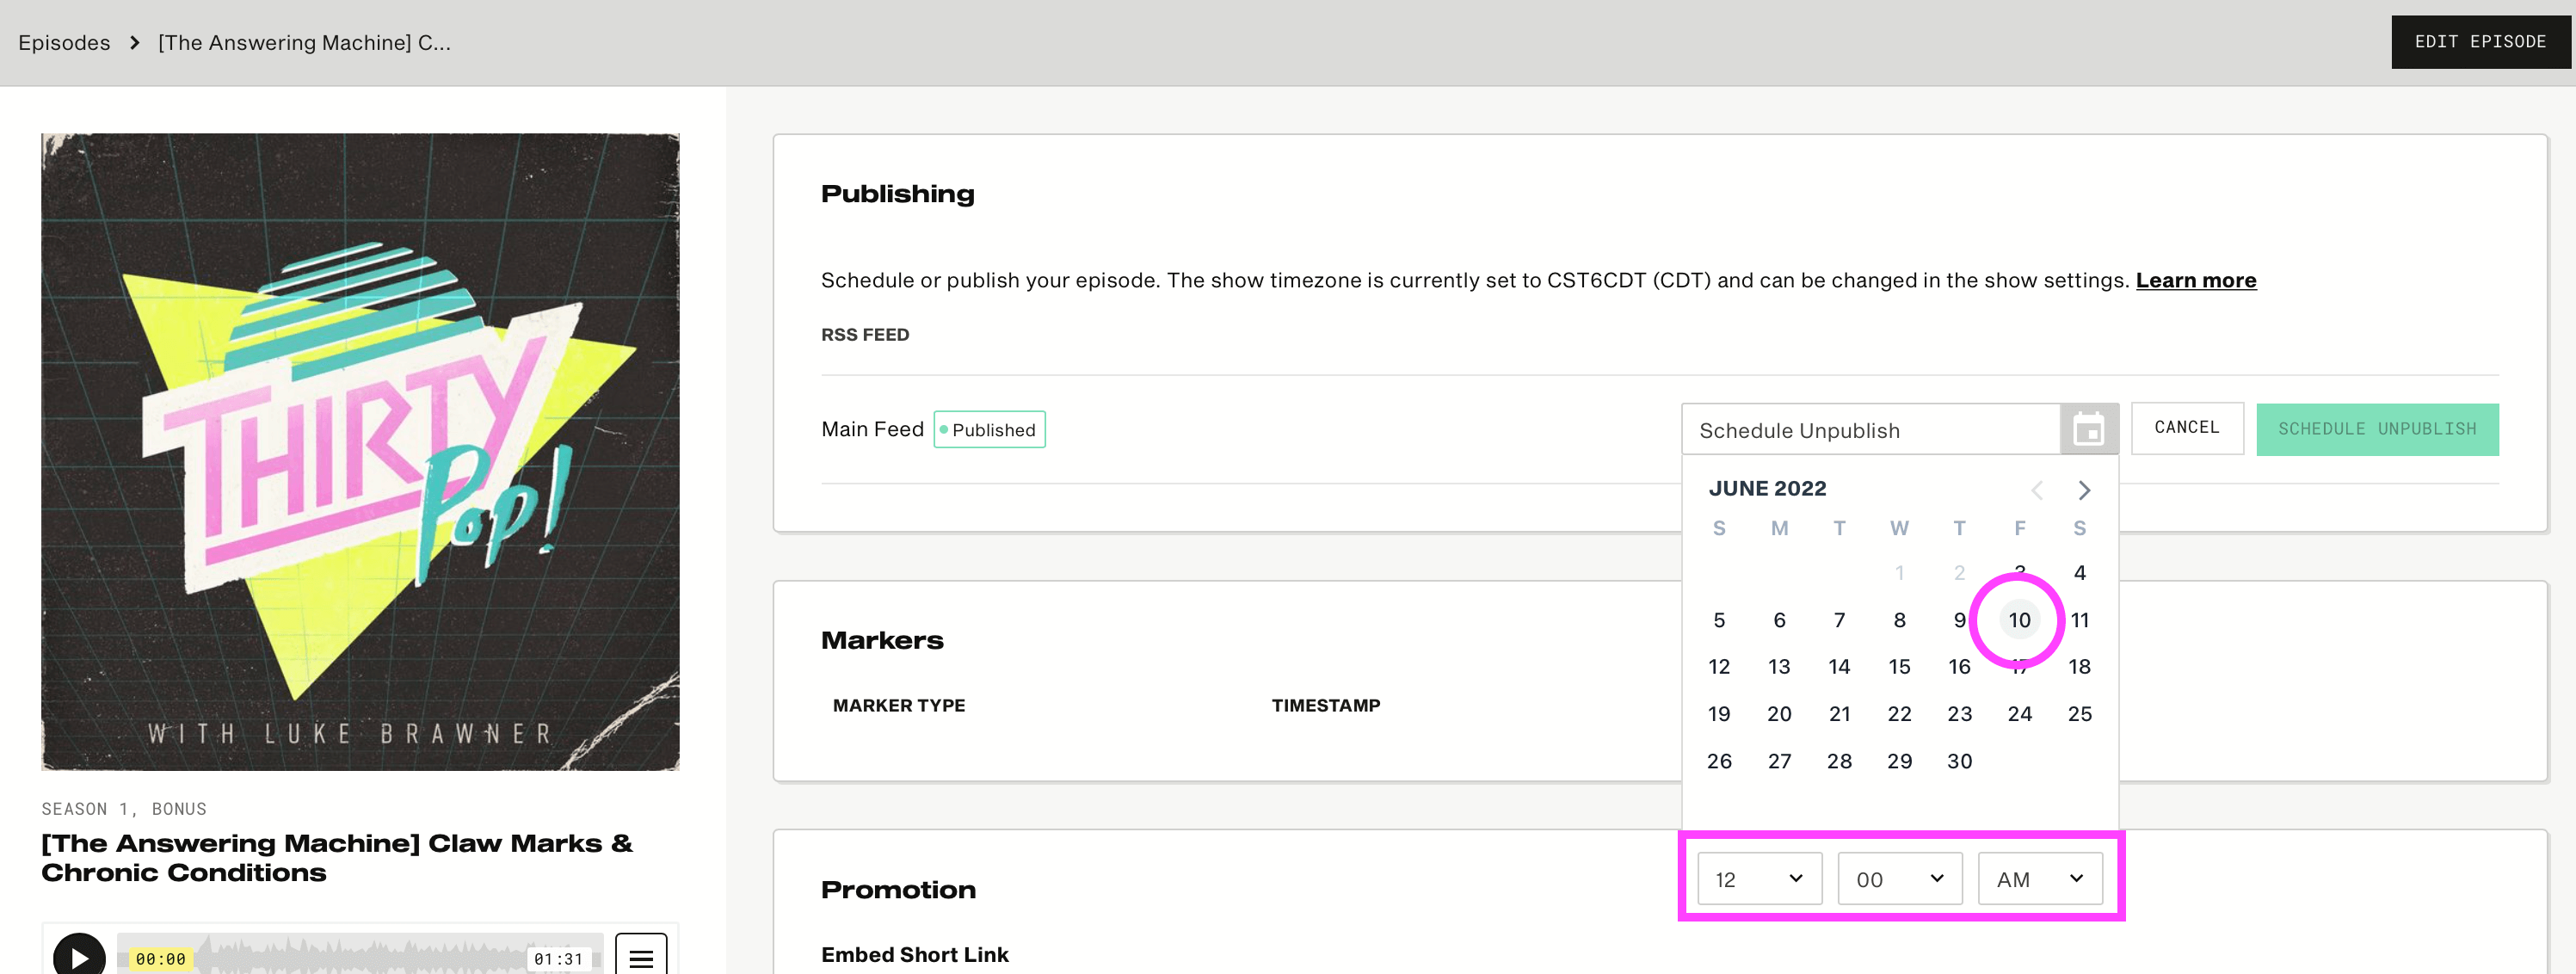The image size is (2576, 974).
Task: Select June 4 in calendar
Action: pos(2079,573)
